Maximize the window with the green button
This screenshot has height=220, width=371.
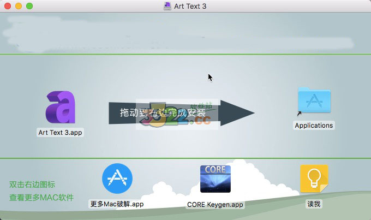coord(29,6)
